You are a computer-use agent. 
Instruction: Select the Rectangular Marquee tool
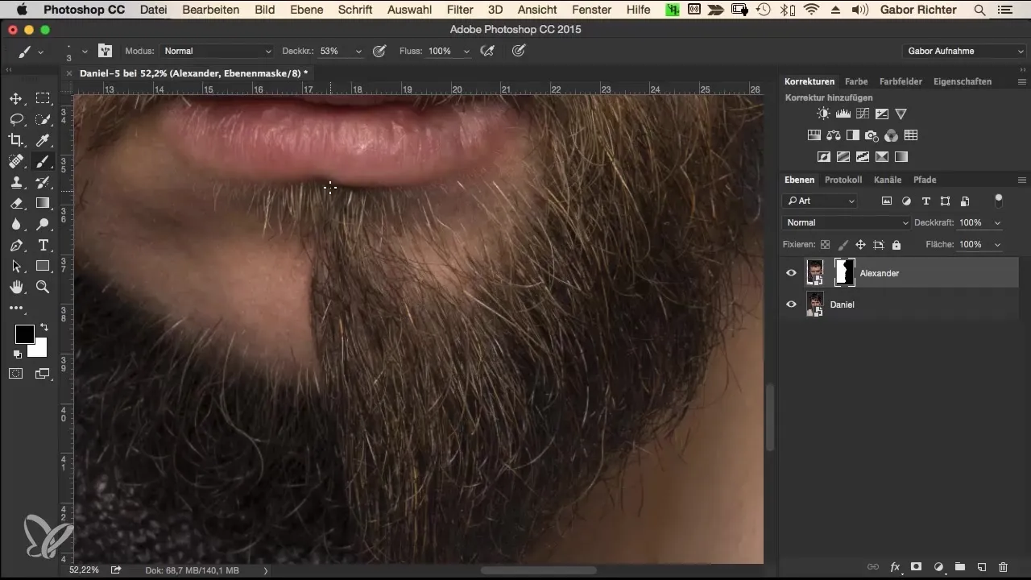pos(43,98)
